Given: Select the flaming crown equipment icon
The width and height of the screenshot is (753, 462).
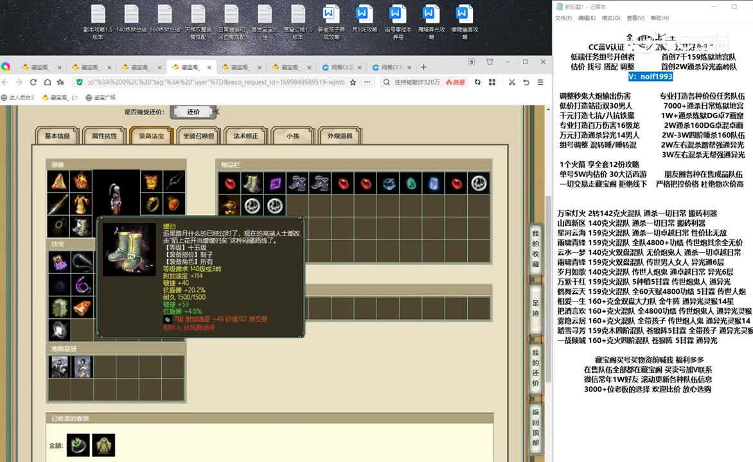Looking at the screenshot, I should pos(81,182).
